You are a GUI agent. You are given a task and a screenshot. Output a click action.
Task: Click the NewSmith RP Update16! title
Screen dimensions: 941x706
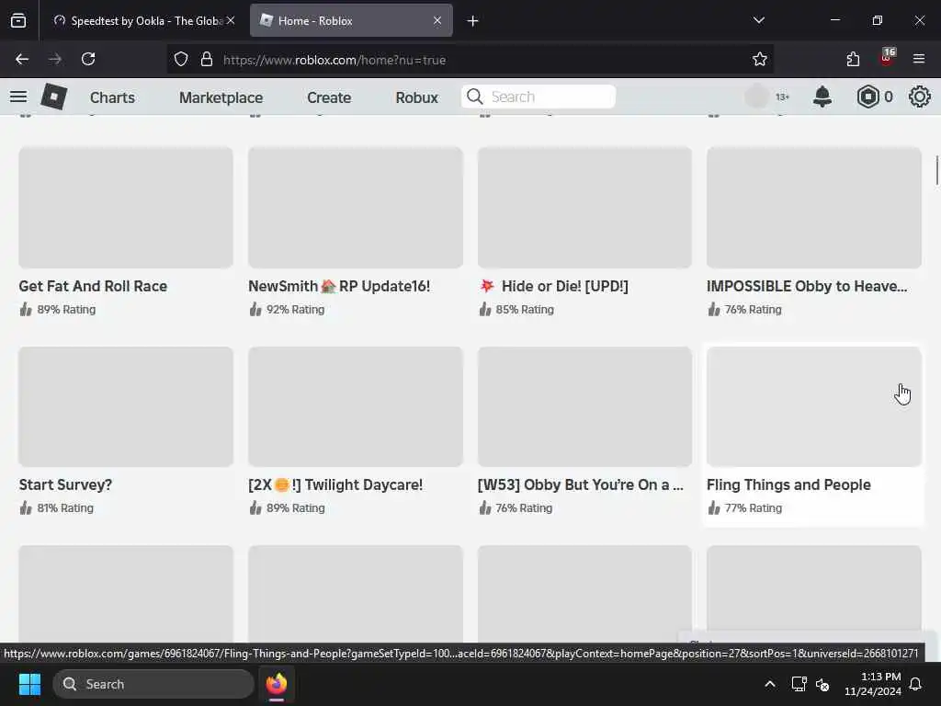pyautogui.click(x=339, y=287)
